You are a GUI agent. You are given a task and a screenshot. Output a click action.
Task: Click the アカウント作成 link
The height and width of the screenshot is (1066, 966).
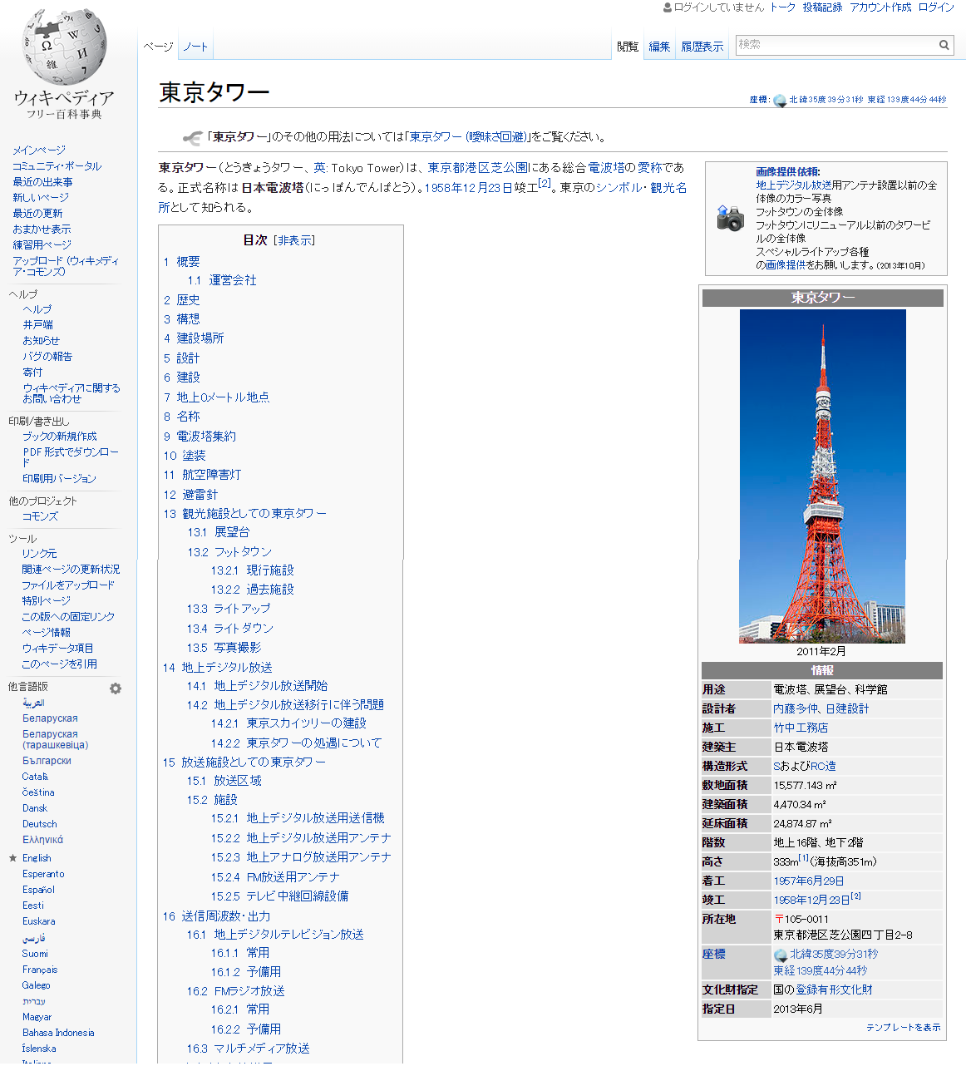880,7
